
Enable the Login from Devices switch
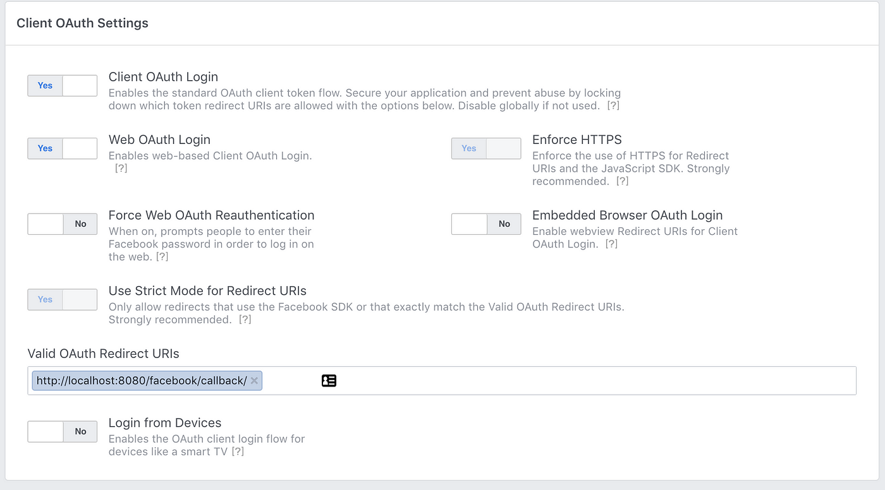pos(62,431)
